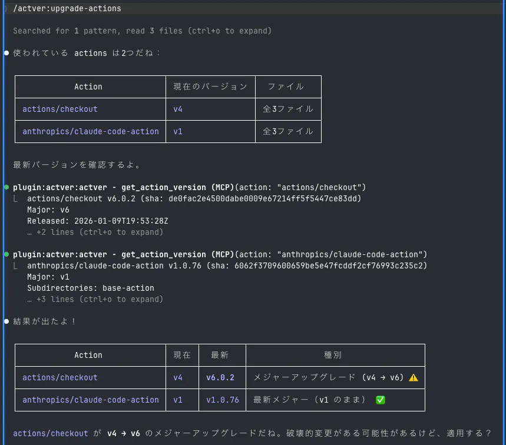Click the yellow warning icon in checkout row

[x=414, y=378]
